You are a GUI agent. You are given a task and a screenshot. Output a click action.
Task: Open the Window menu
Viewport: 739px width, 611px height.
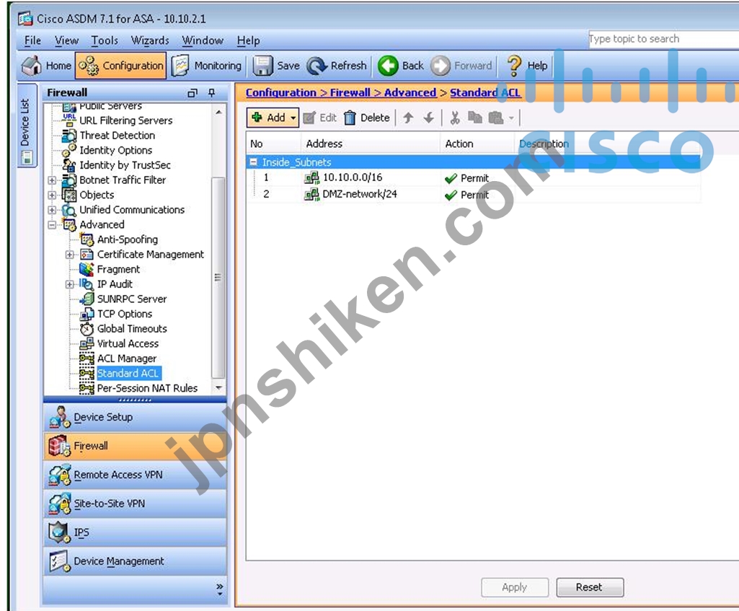(203, 40)
